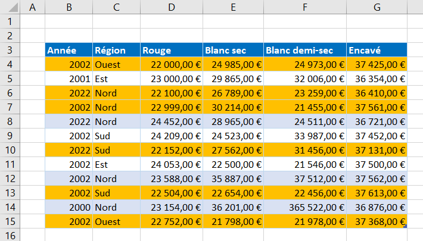Viewport: 423px width, 241px height.
Task: Select cell with 36 354,00 €
Action: 377,79
